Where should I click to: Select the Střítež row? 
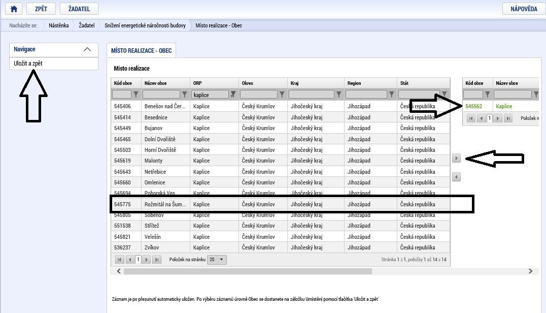[281, 226]
